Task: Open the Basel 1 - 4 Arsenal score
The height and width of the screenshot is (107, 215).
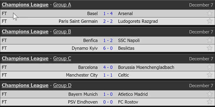Action: point(108,13)
